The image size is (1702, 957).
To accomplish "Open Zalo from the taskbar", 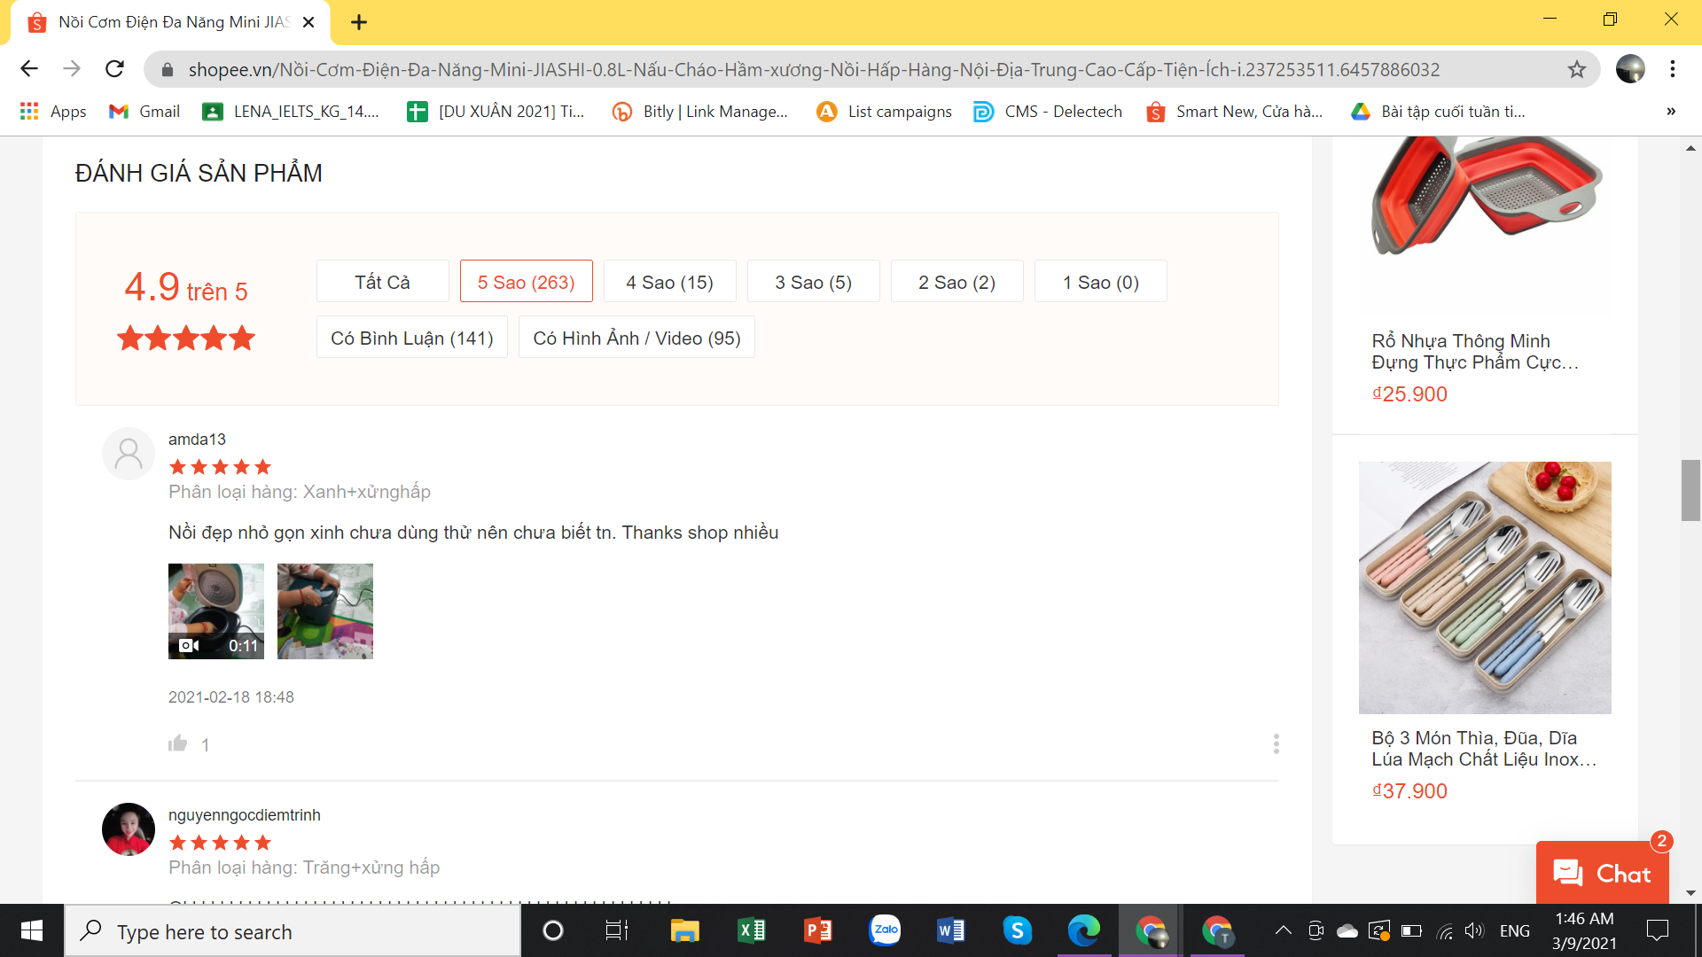I will [885, 930].
